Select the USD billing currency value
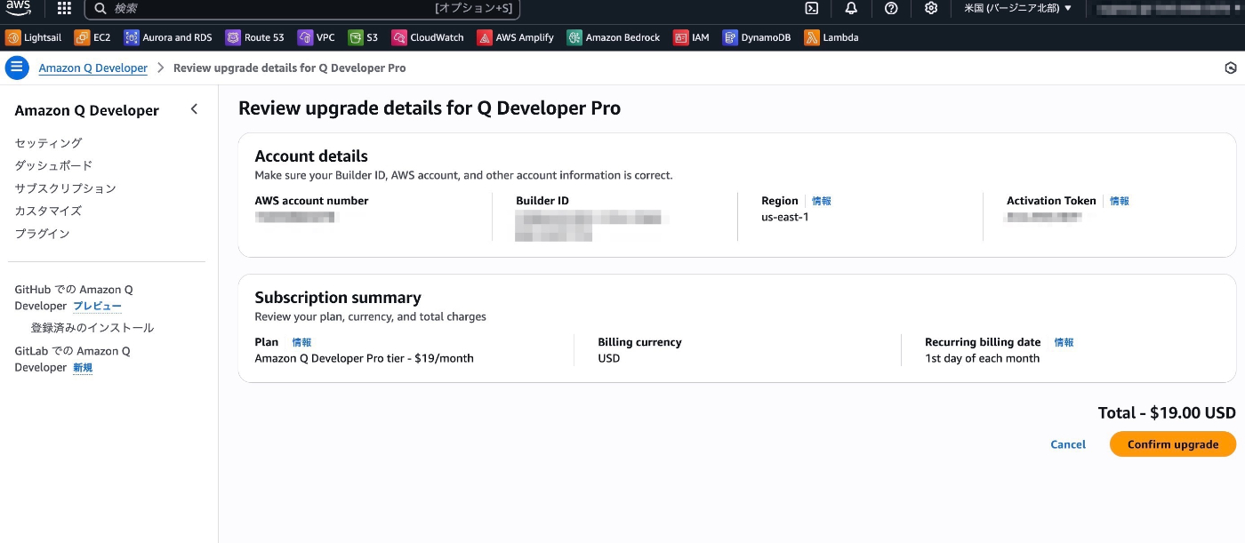Image resolution: width=1245 pixels, height=543 pixels. (x=609, y=358)
